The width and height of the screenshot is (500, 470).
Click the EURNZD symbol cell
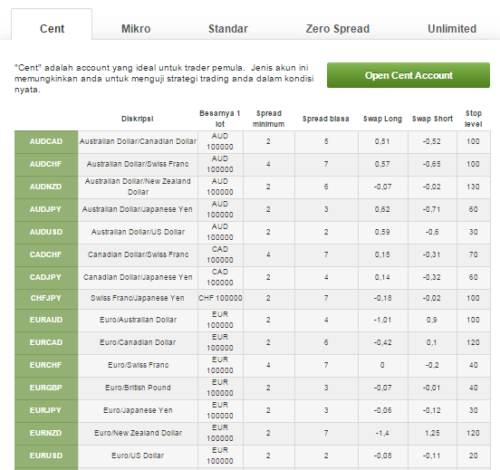coord(46,433)
